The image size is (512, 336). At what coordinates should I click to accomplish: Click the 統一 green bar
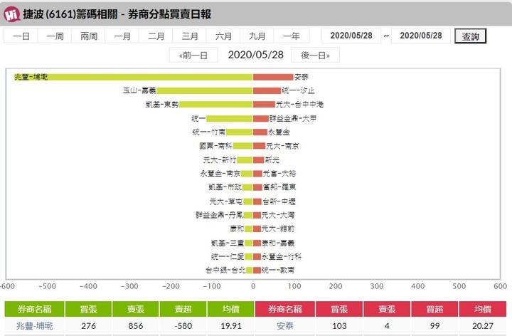(x=230, y=118)
